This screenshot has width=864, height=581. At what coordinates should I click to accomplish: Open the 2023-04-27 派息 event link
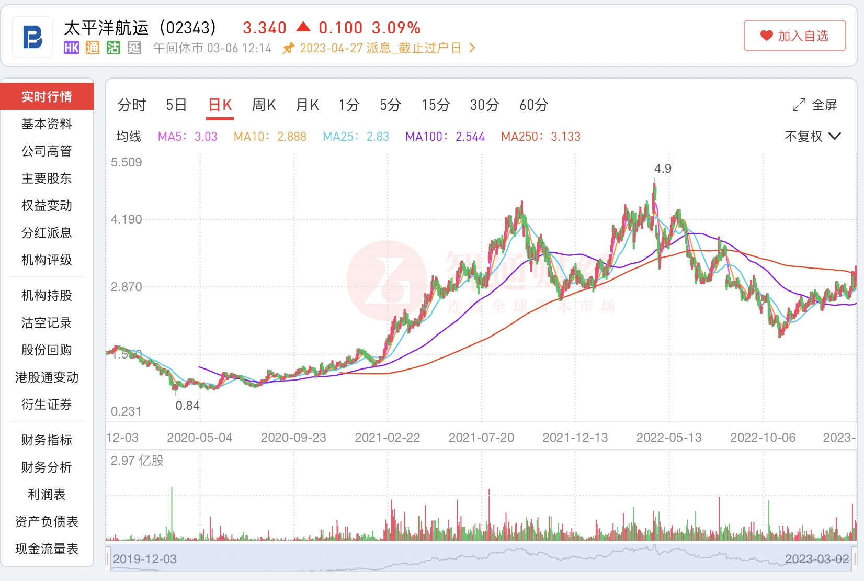[380, 48]
